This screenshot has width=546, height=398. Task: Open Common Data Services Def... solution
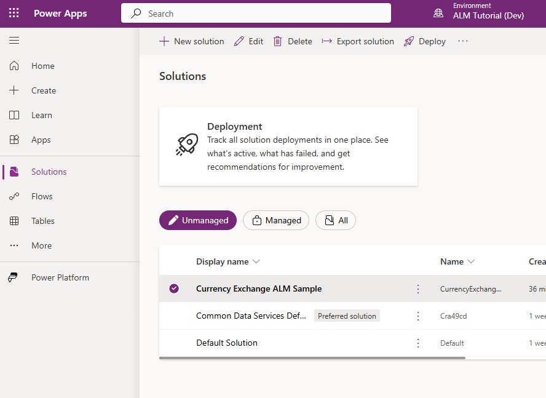pyautogui.click(x=251, y=316)
